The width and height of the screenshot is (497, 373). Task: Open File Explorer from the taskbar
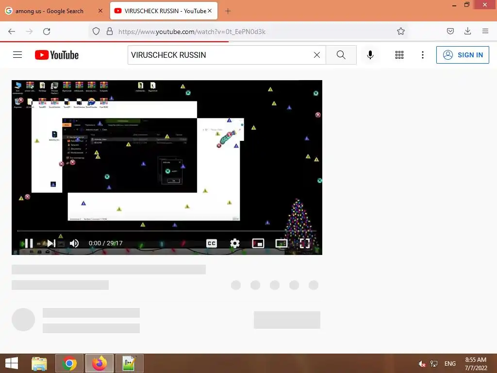point(39,363)
